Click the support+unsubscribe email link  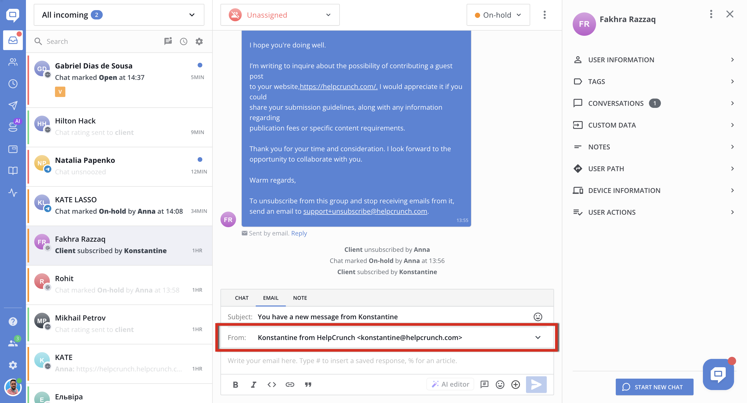[365, 211]
